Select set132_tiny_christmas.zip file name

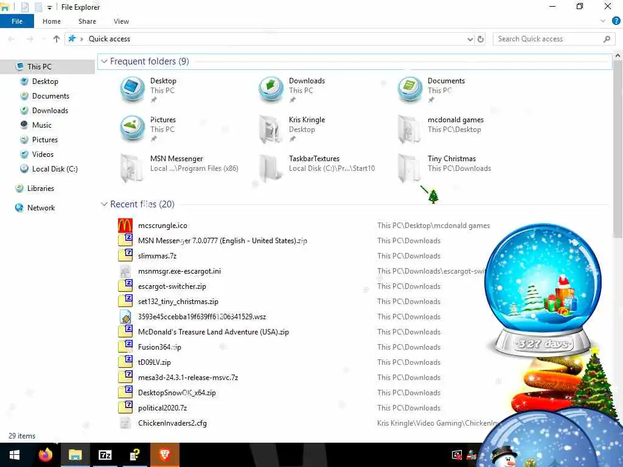tap(178, 302)
